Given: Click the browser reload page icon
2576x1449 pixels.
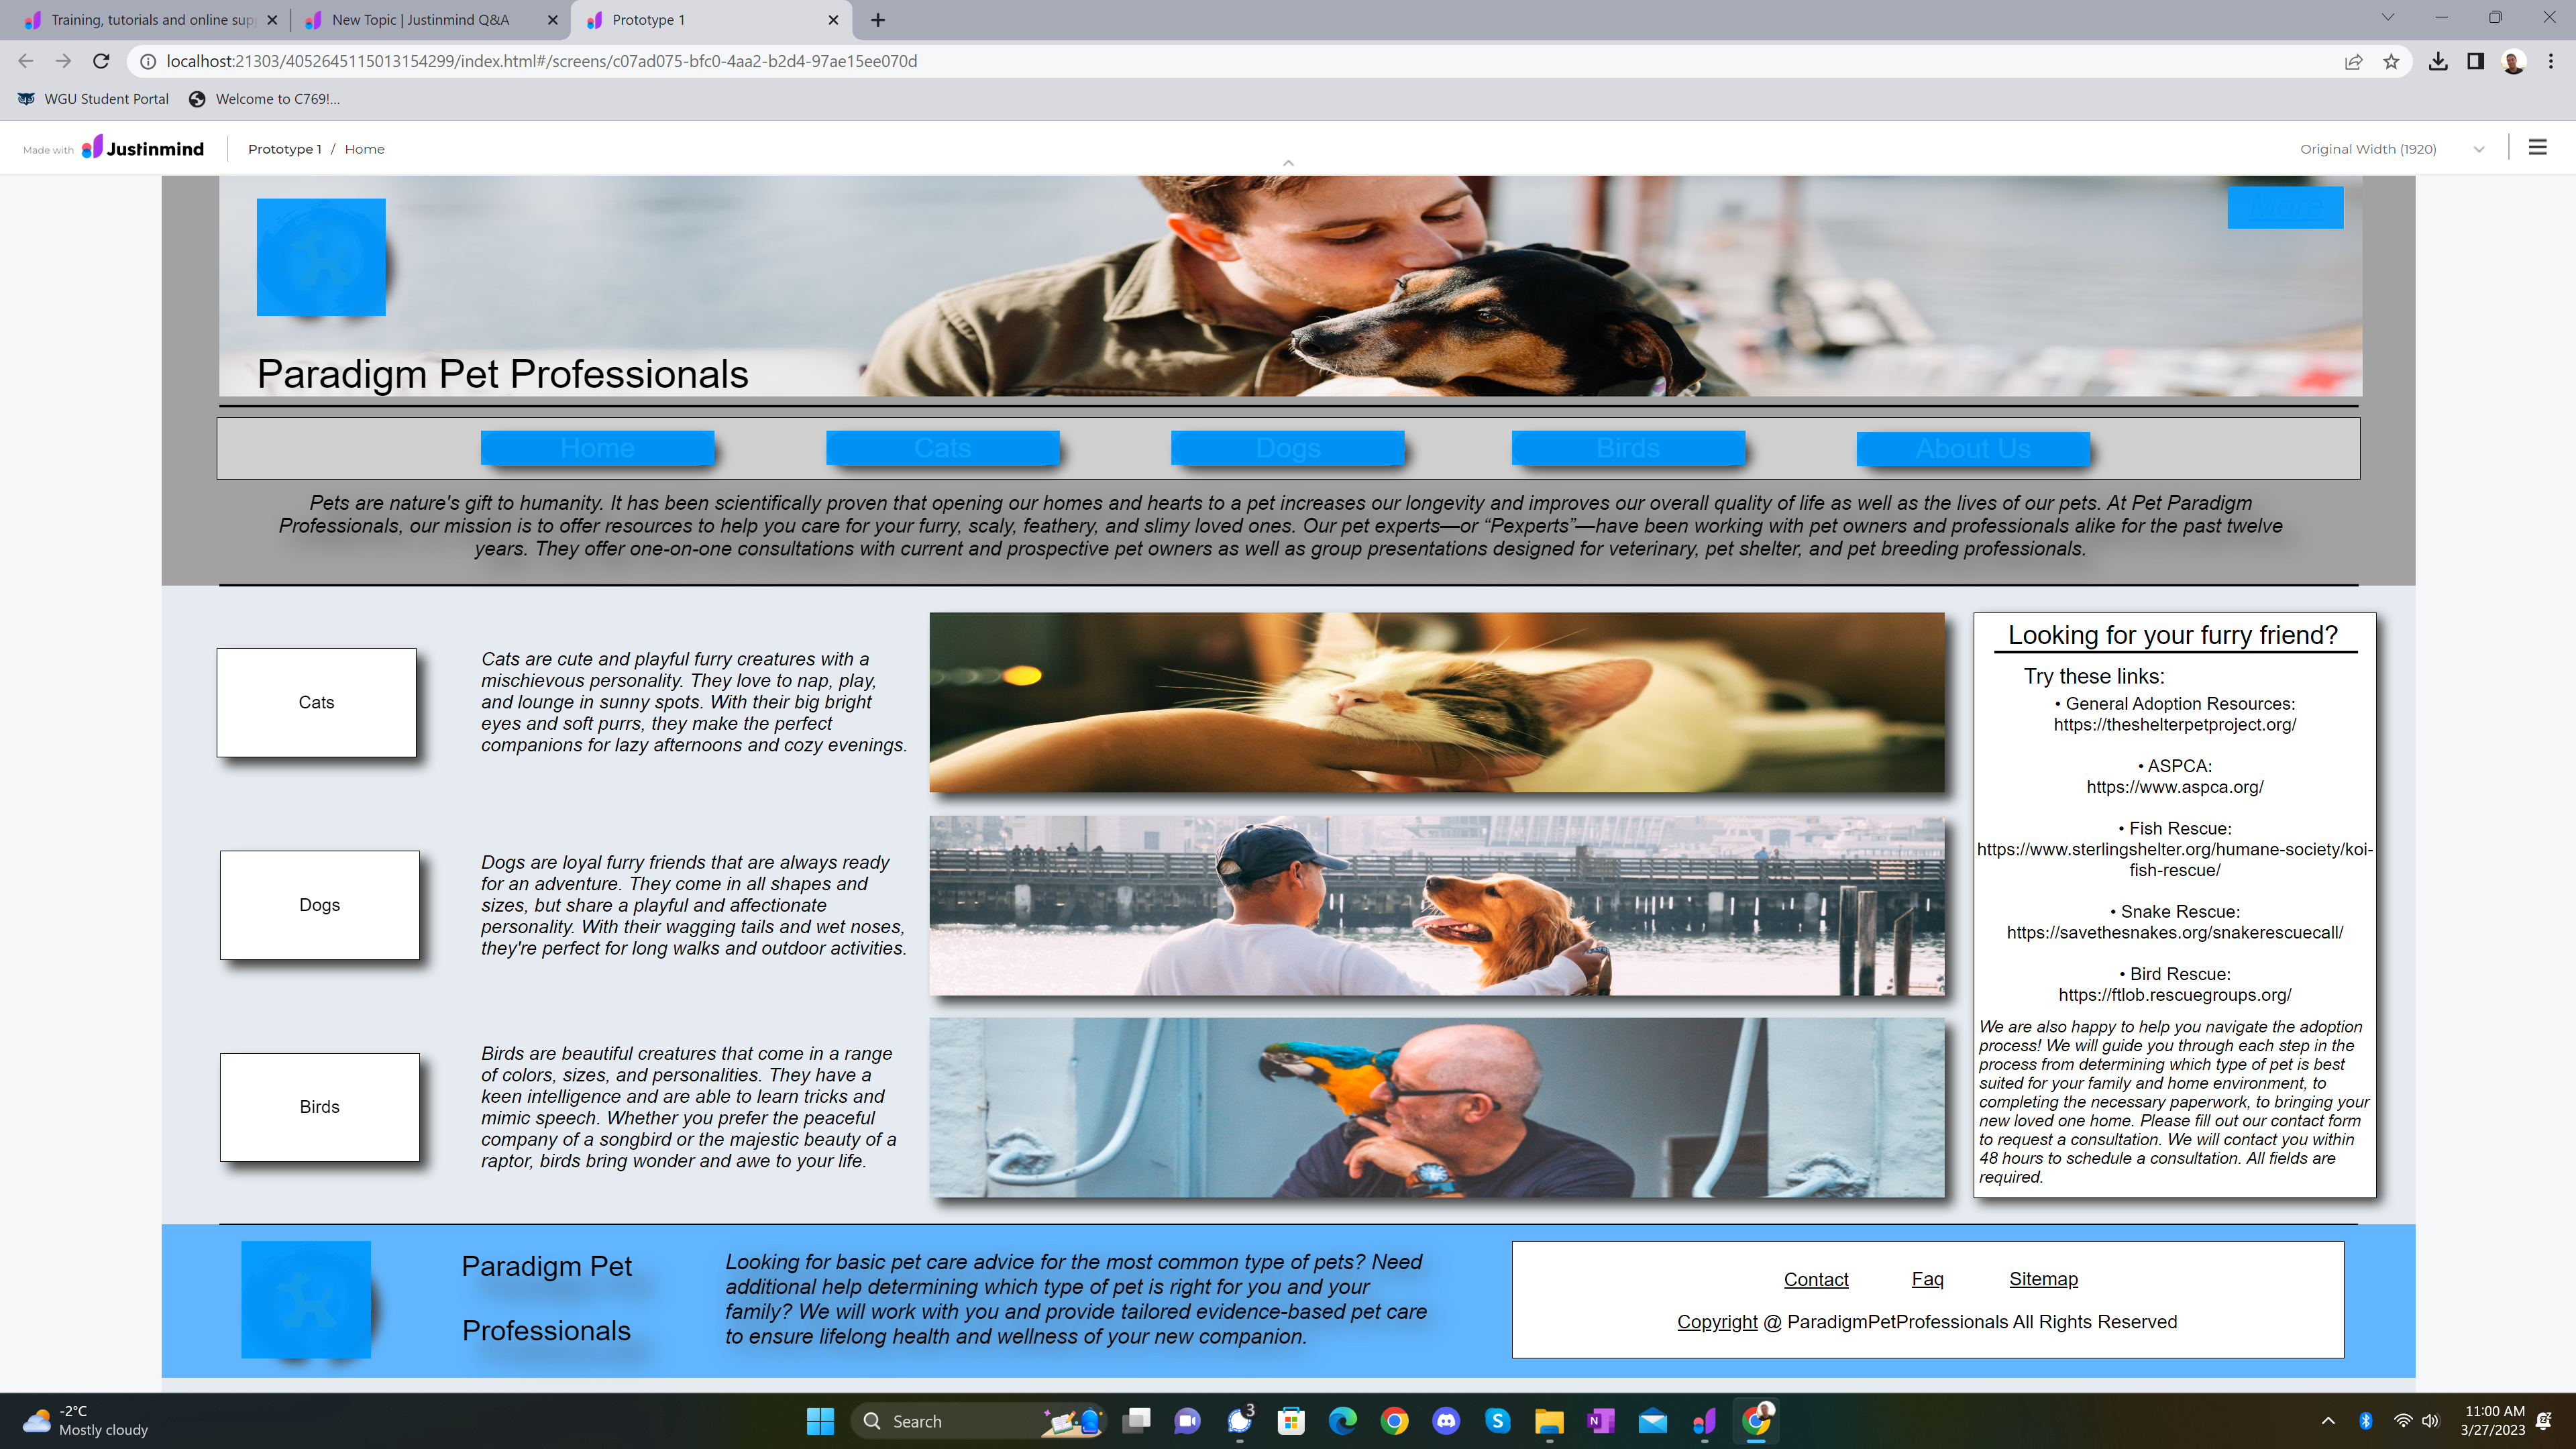Looking at the screenshot, I should 101,61.
